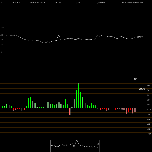Click the -100 label on MR axis
Viewport: 152px width, 152px height.
(x=149, y=134)
